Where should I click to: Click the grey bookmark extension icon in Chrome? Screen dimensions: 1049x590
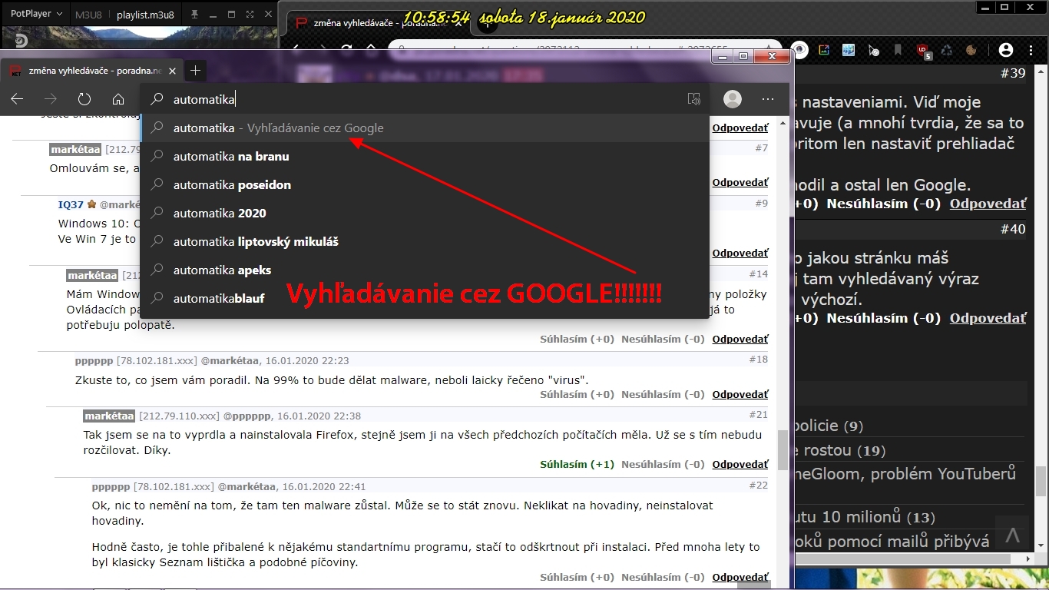pos(898,50)
